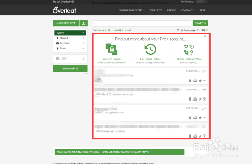Image resolution: width=252 pixels, height=164 pixels.
Task: Open the PRICING page
Action: [172, 10]
